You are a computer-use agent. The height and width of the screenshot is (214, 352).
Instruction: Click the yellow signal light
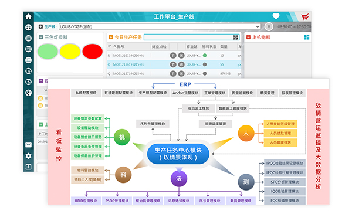click(70, 52)
